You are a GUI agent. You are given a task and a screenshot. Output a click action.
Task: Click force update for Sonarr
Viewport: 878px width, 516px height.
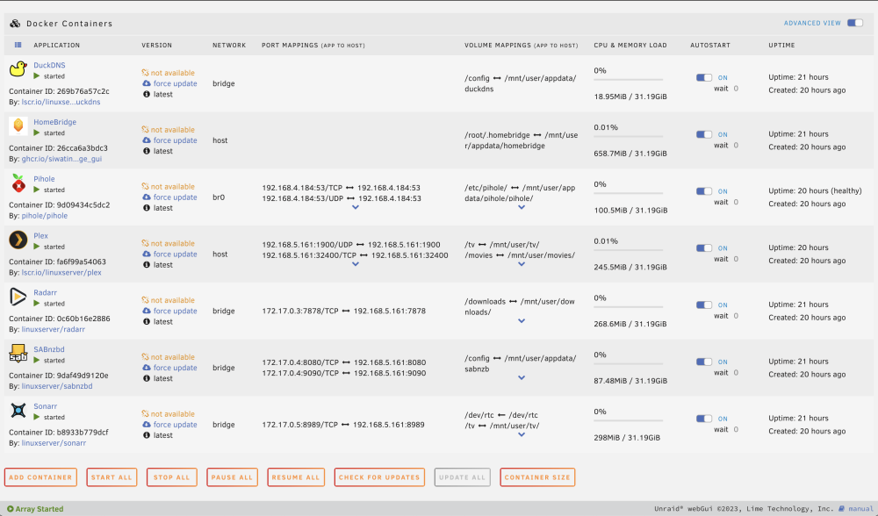(x=175, y=425)
